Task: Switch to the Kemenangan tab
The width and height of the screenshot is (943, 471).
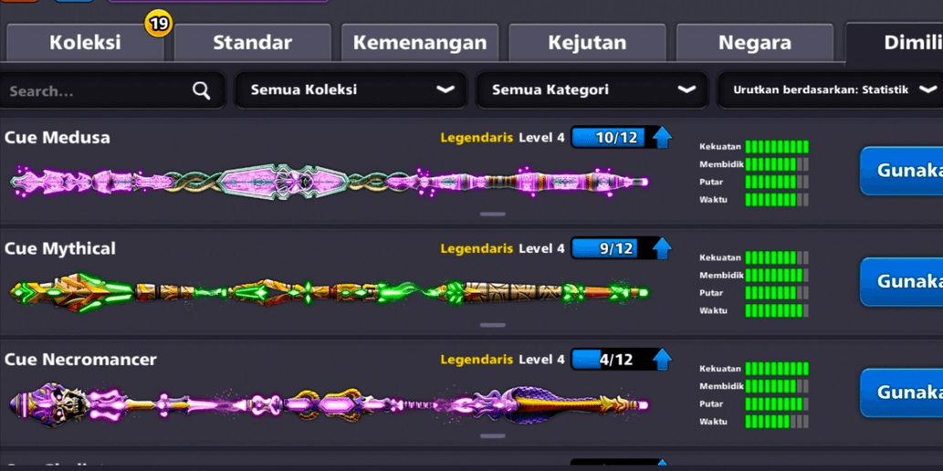Action: (x=420, y=43)
